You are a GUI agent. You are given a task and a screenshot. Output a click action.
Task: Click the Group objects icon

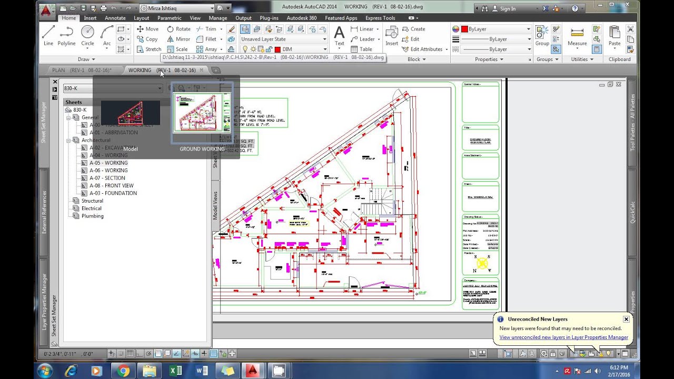click(x=542, y=36)
